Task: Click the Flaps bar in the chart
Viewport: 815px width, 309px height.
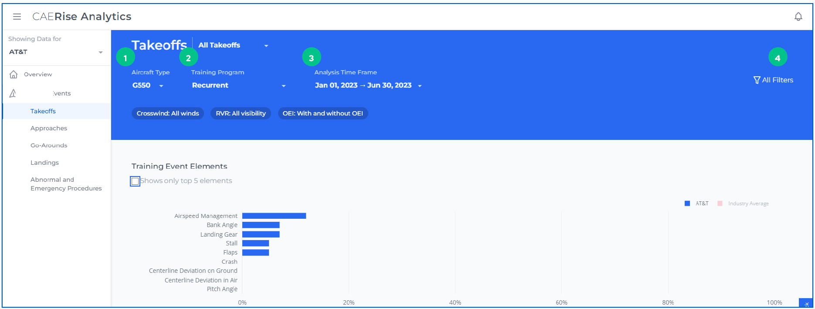Action: point(255,252)
